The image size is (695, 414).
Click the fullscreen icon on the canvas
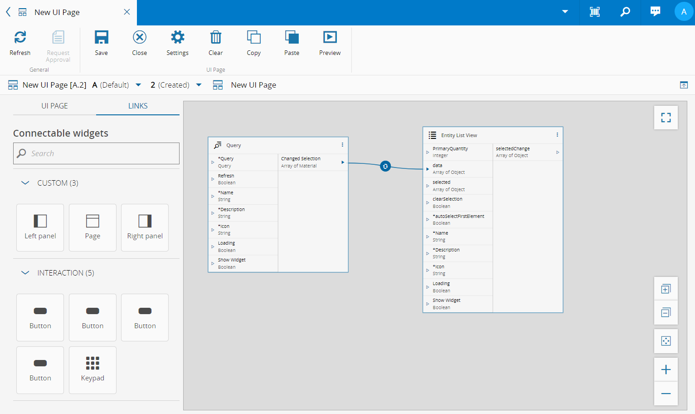[x=666, y=118]
